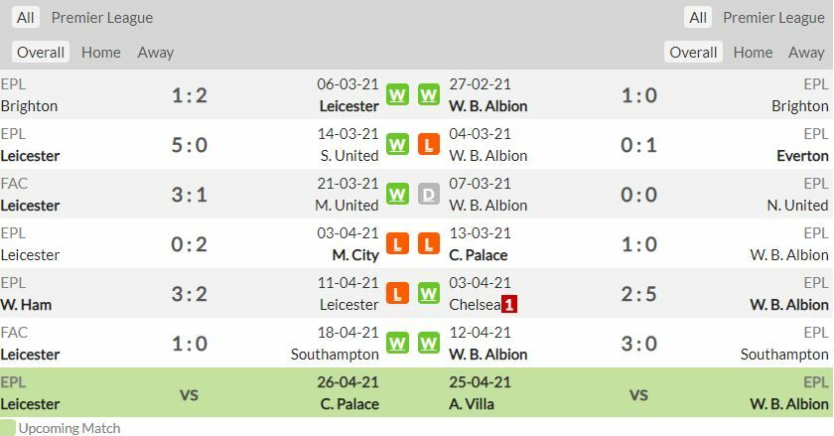Click Leicester's loss badge for 03-04-21 match
The width and height of the screenshot is (834, 436).
(397, 244)
